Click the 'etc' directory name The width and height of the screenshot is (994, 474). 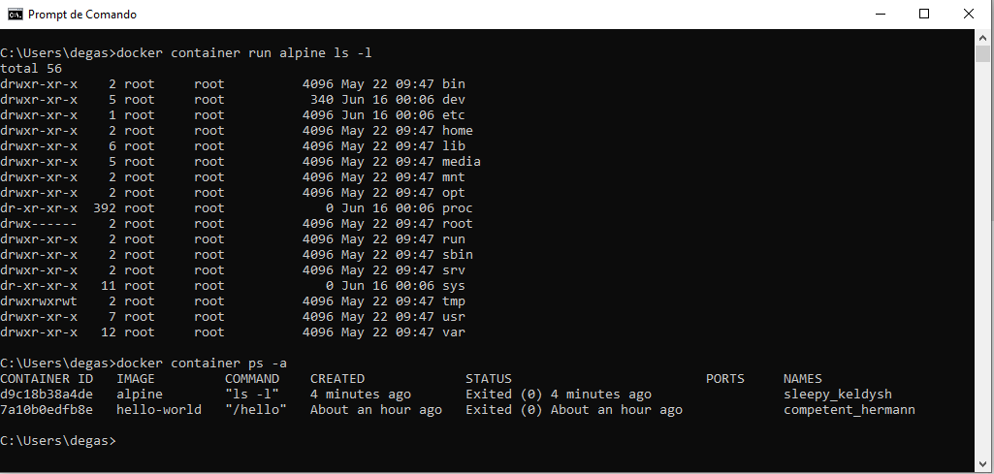point(454,114)
